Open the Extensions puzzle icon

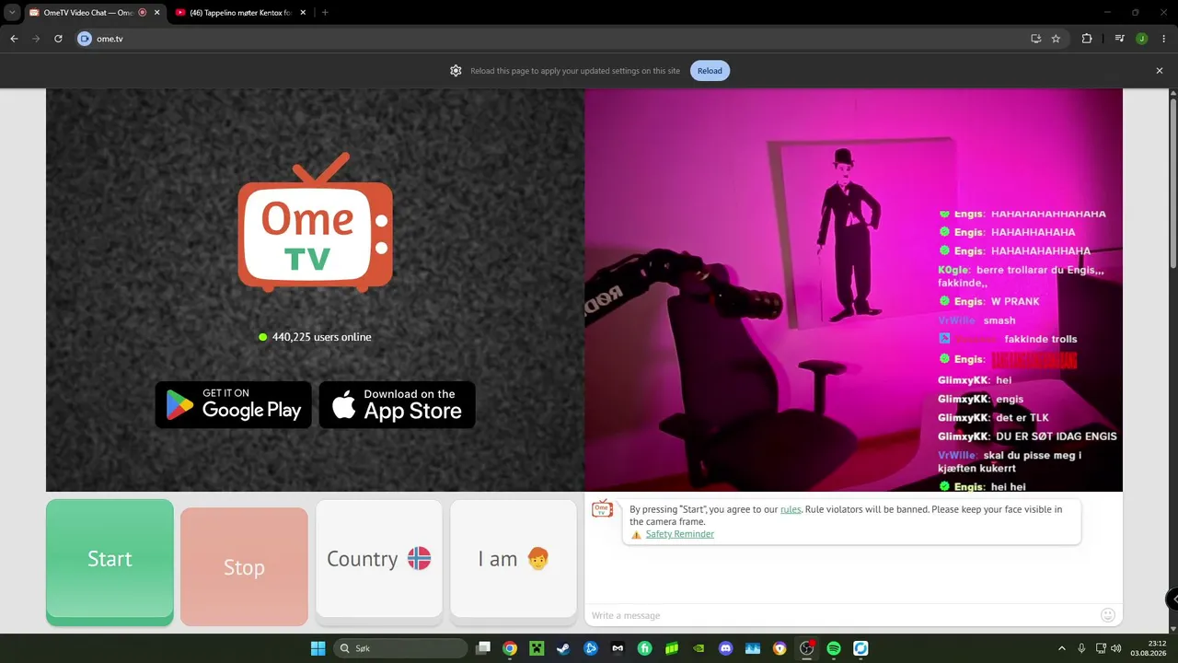(1087, 39)
